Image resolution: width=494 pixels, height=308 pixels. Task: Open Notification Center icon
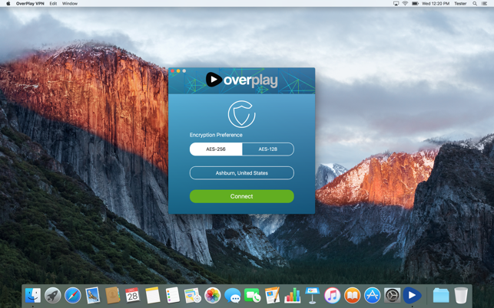[484, 4]
